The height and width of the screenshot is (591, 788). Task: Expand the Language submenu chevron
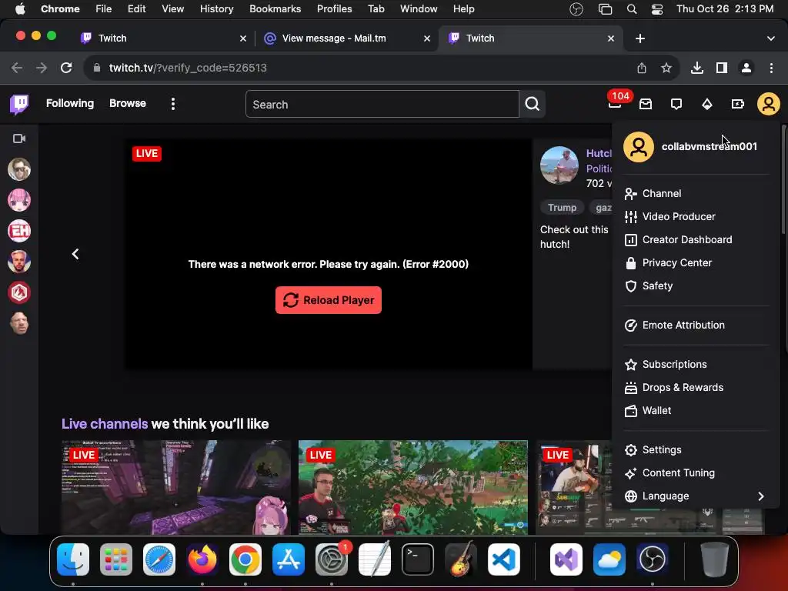click(761, 496)
